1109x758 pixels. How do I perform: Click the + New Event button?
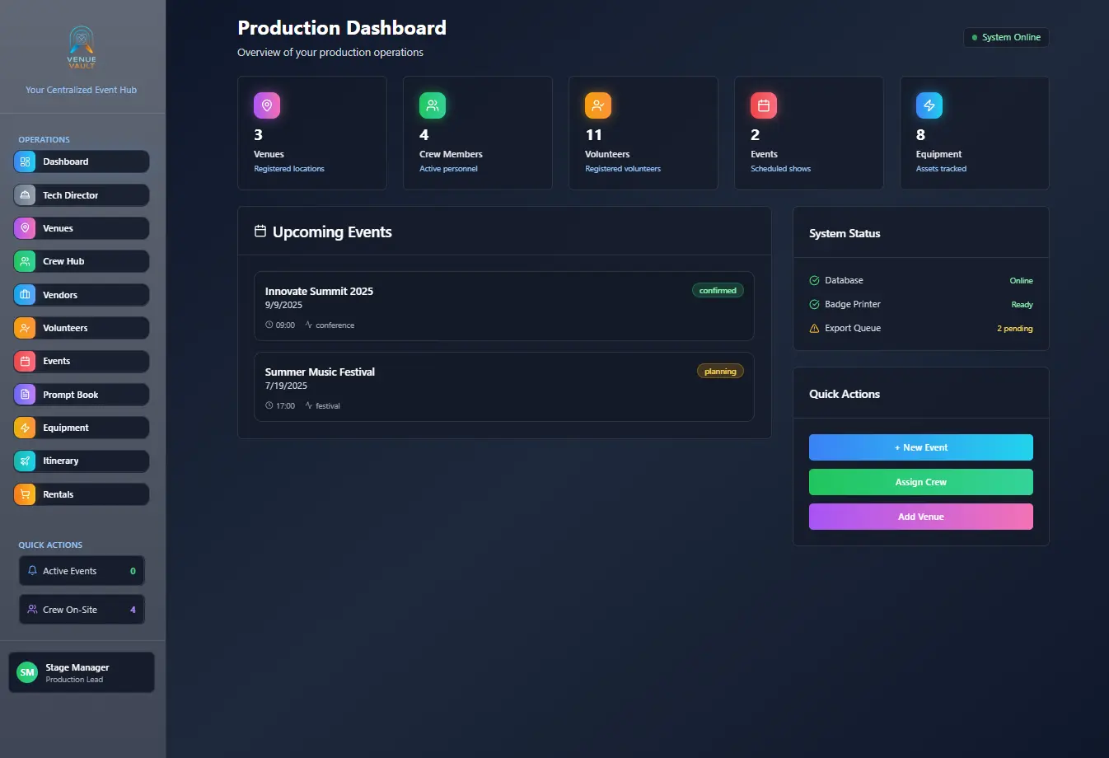[x=921, y=447]
